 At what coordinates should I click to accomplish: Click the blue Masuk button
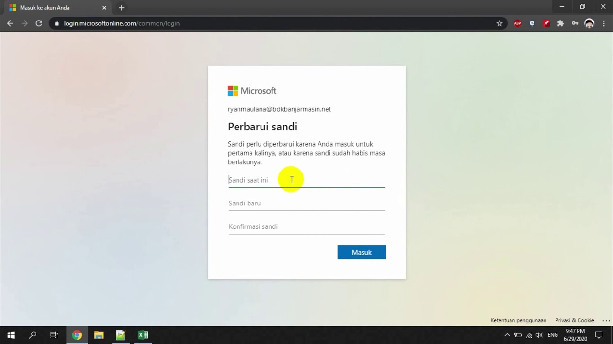click(x=362, y=252)
